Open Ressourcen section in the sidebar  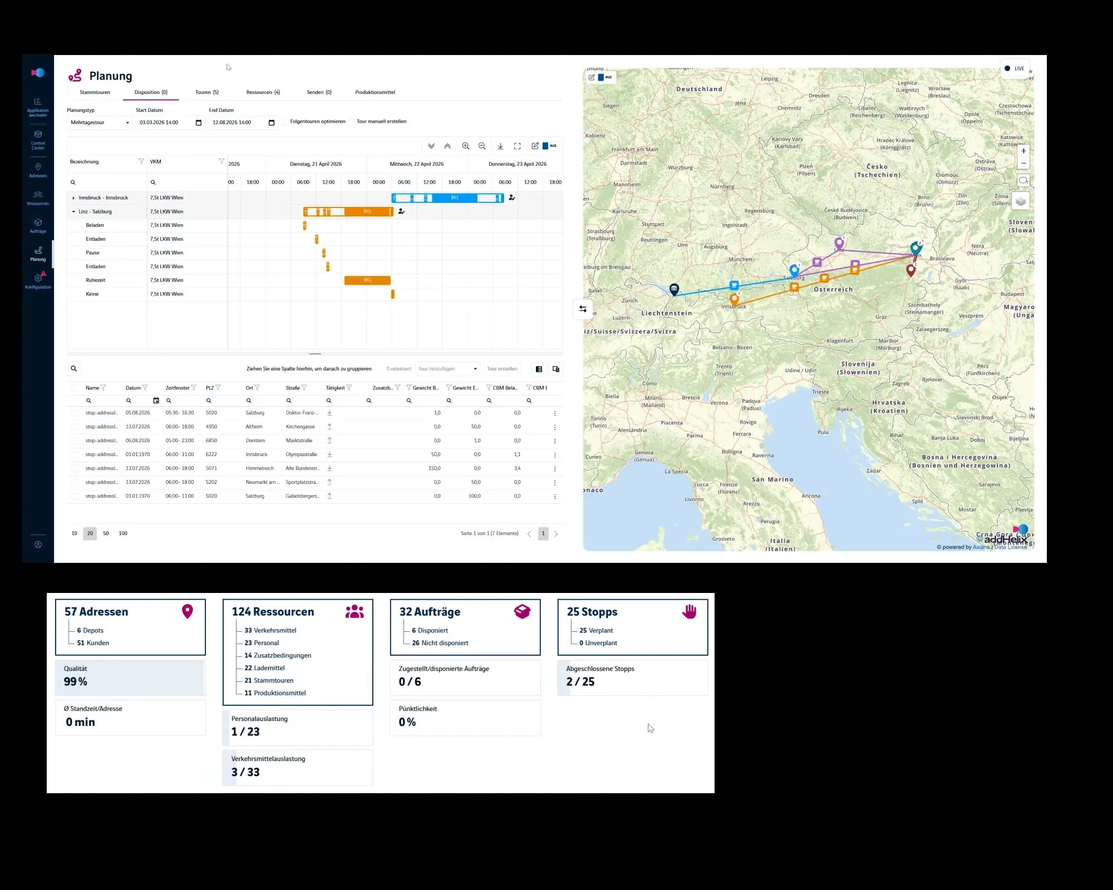(x=38, y=199)
